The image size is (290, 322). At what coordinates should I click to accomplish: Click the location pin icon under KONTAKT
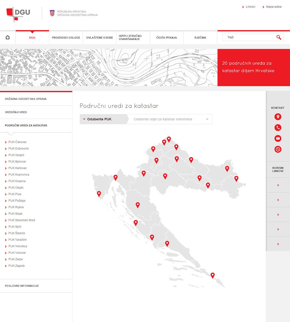coord(278,117)
